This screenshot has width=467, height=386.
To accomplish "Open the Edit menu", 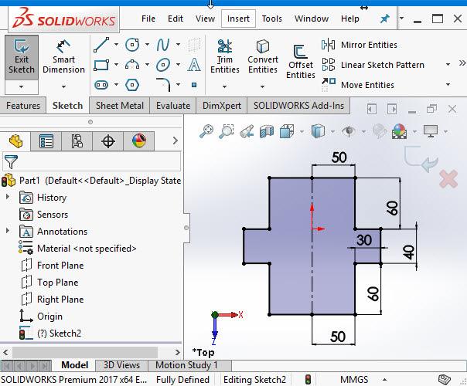I will (175, 19).
